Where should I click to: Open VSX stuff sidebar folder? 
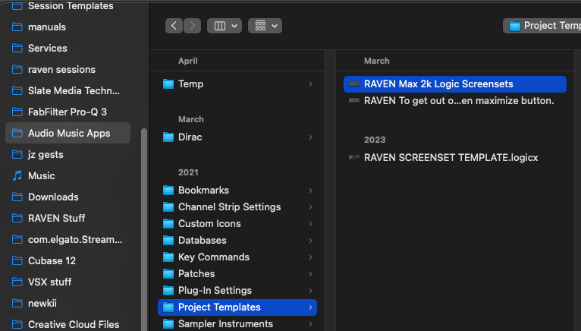(68, 282)
